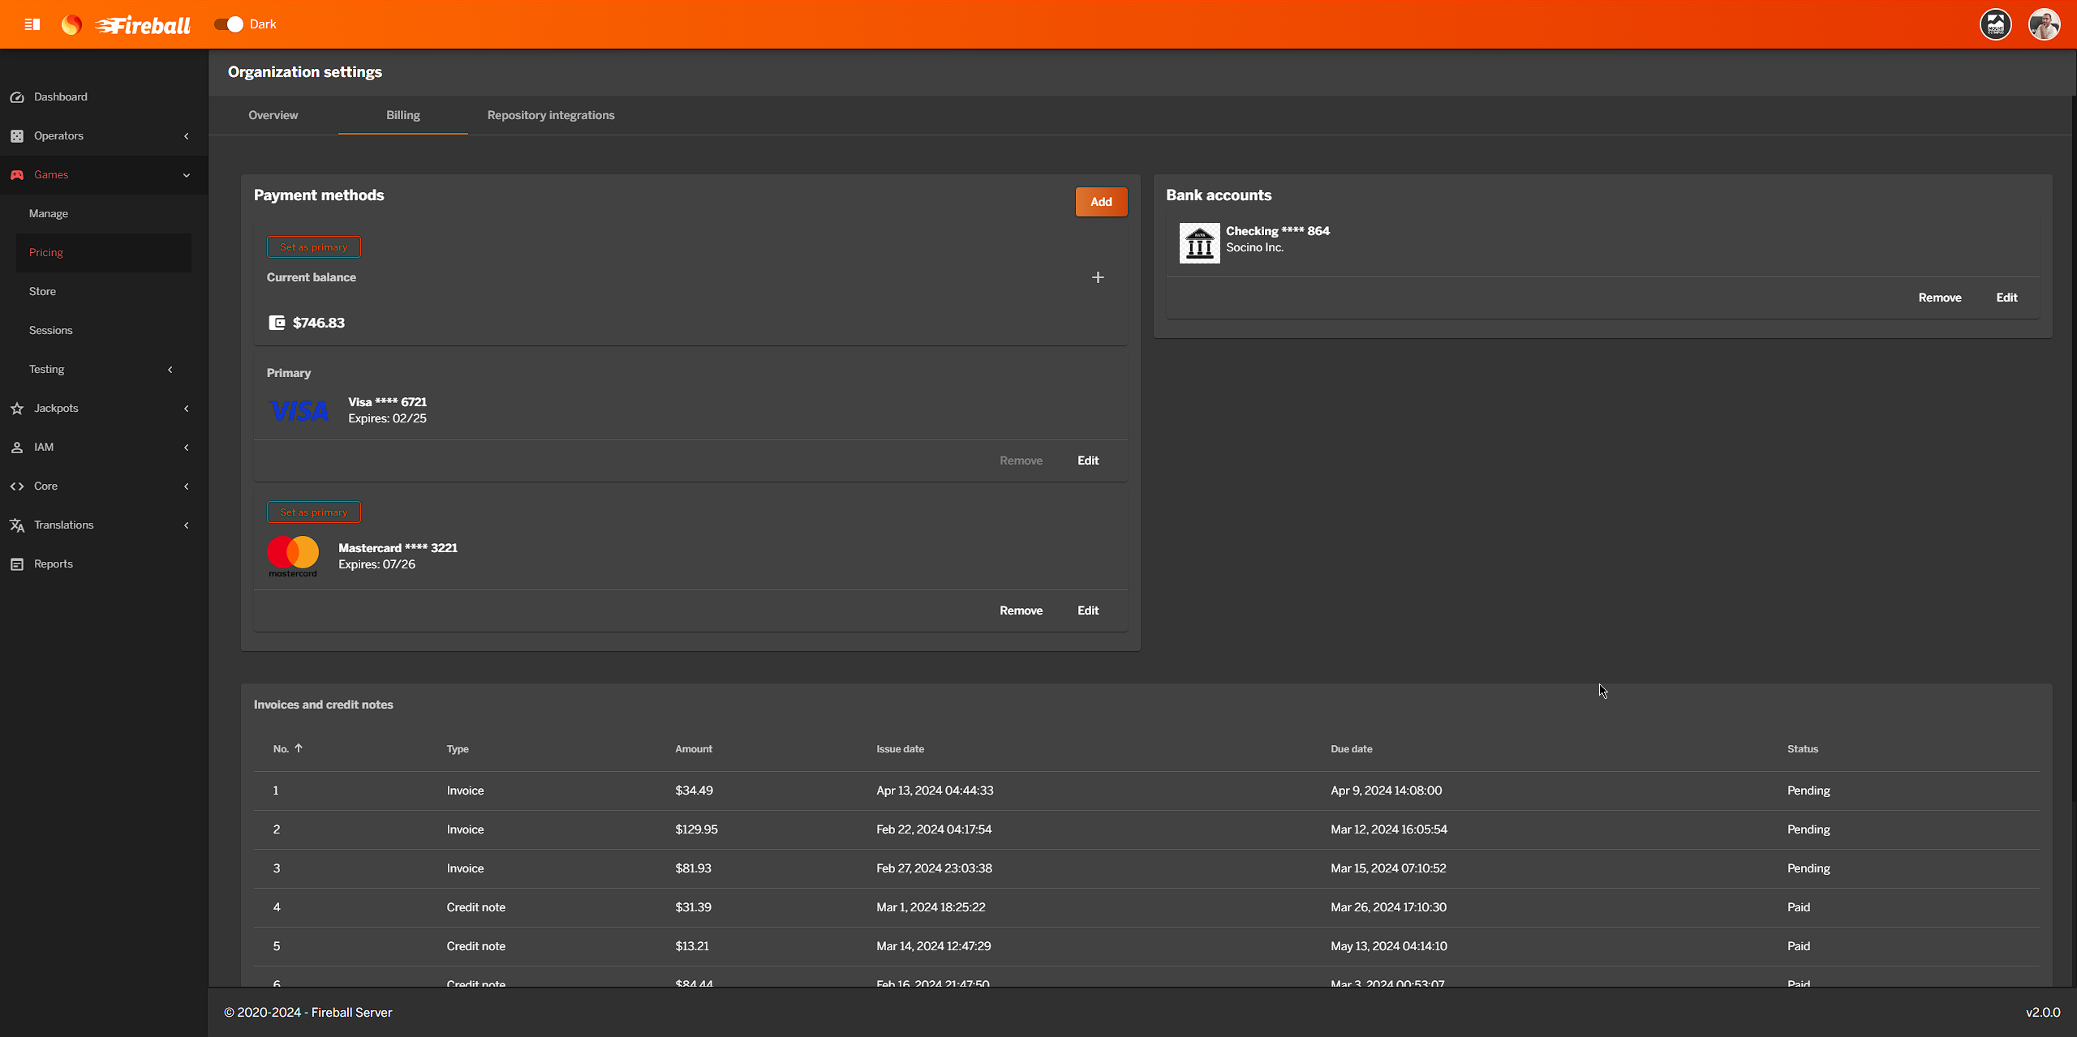Click the plus icon beside Current balance

[1098, 277]
